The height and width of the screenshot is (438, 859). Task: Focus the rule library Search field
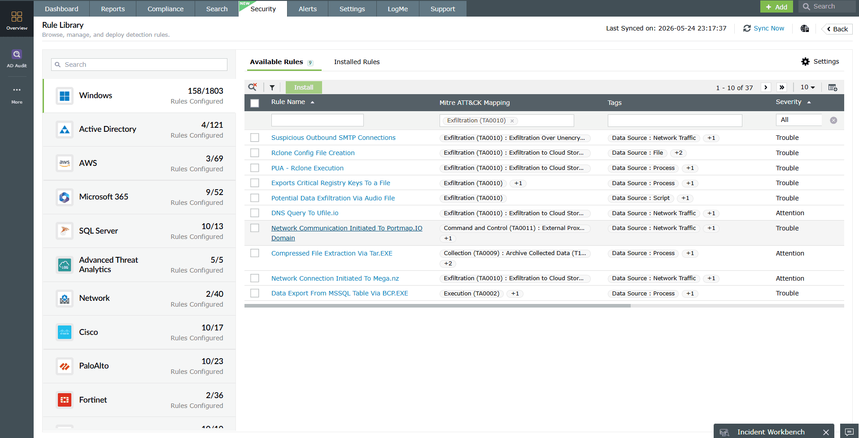point(139,65)
